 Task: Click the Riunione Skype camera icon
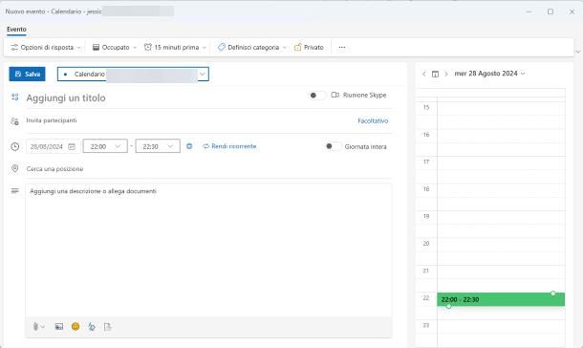pyautogui.click(x=335, y=95)
